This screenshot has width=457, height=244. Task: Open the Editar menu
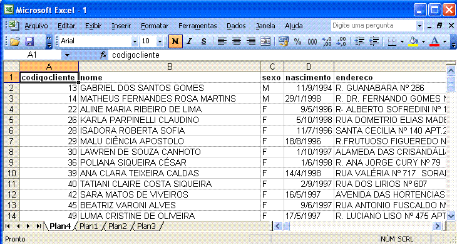pos(66,26)
